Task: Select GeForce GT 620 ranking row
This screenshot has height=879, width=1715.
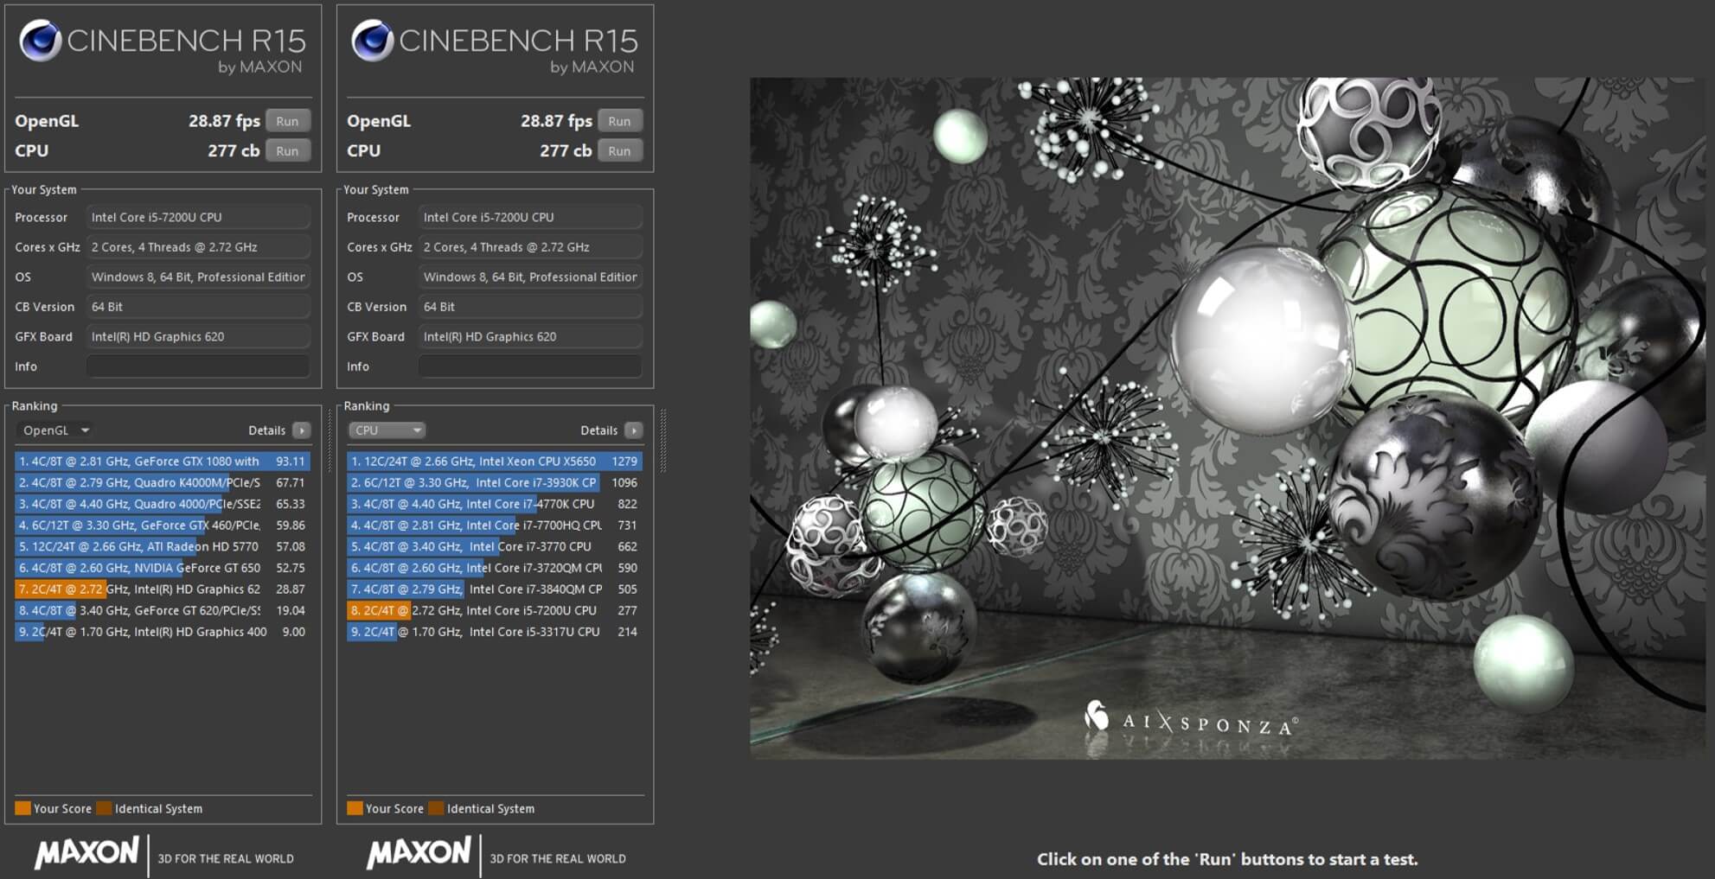Action: click(162, 610)
